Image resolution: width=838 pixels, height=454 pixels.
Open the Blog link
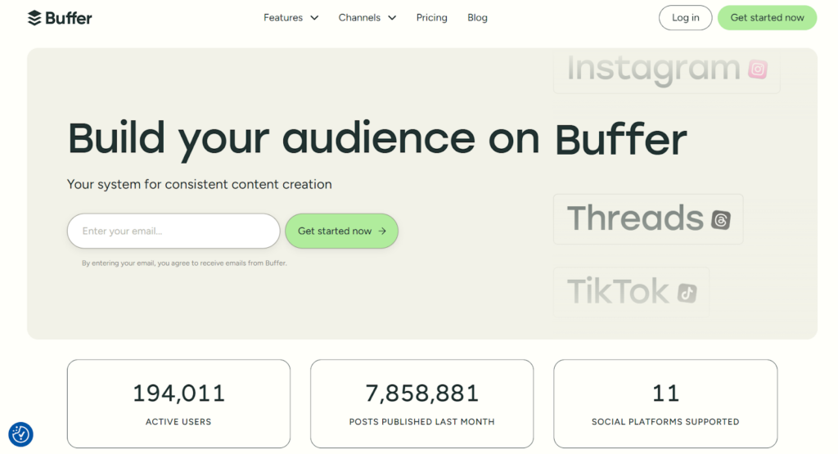click(477, 18)
